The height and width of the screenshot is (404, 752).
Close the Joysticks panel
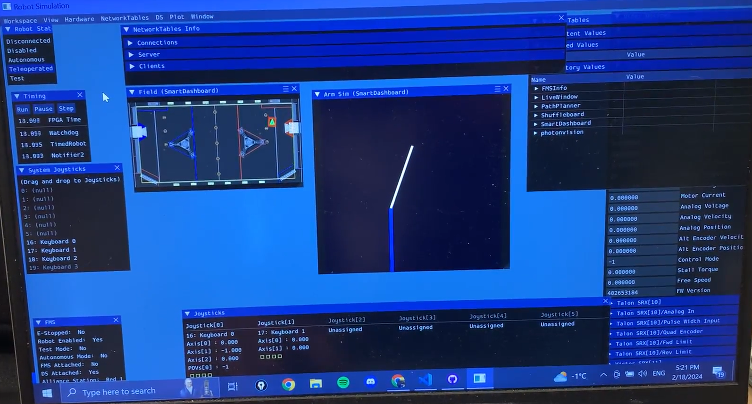coord(605,301)
